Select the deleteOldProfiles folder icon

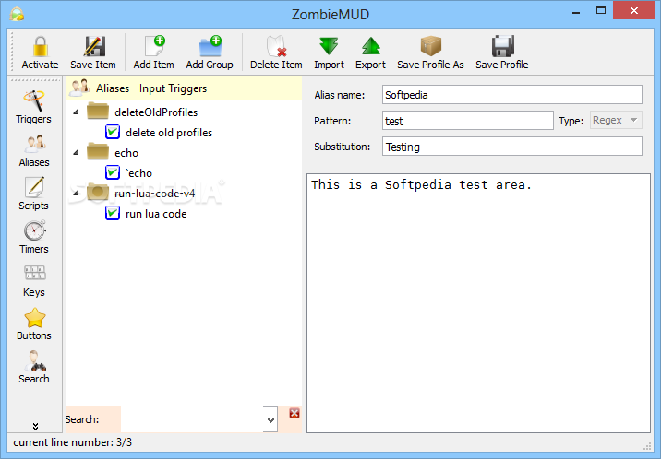click(98, 112)
